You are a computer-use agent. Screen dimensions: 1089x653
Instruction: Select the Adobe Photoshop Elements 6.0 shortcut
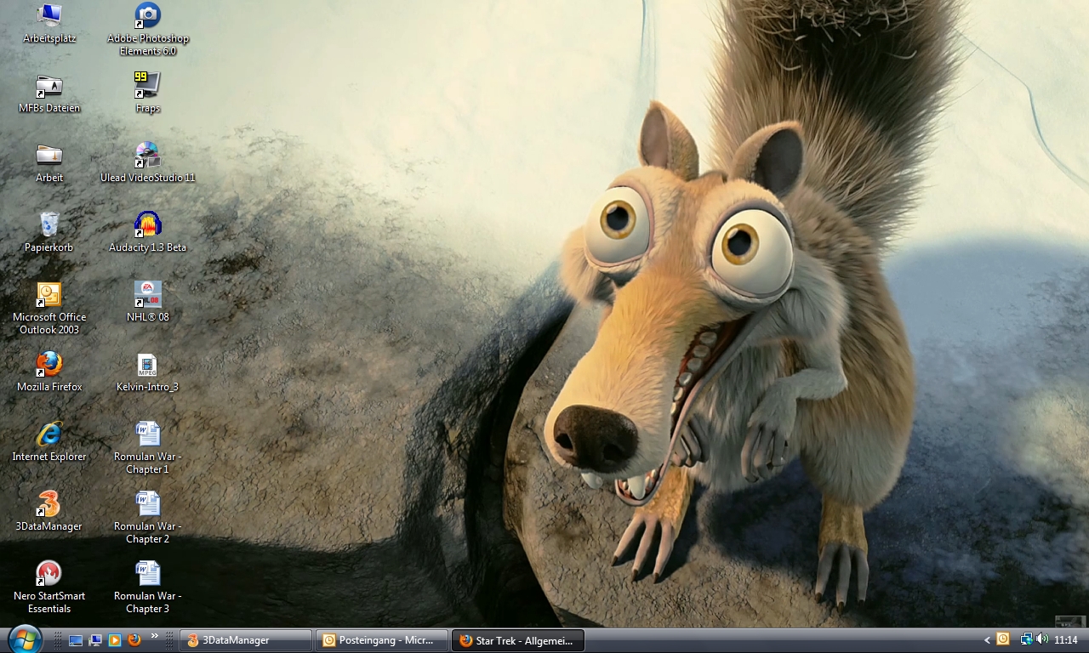pos(147,16)
